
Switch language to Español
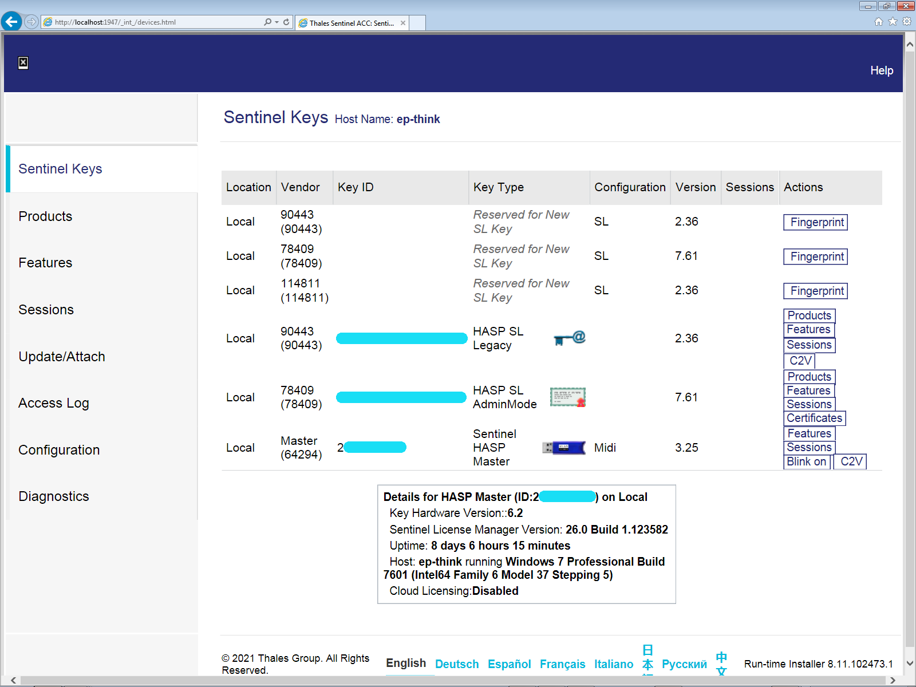[x=510, y=664]
